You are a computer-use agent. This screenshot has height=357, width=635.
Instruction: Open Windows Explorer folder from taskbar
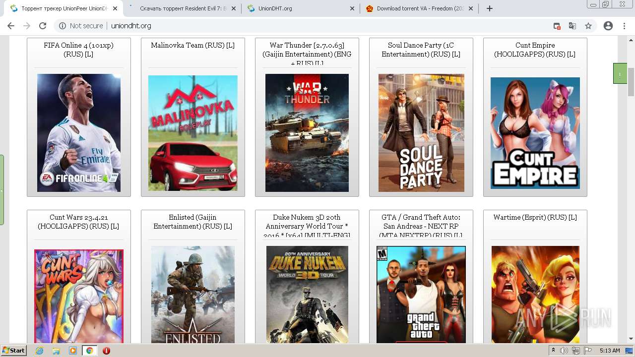tap(56, 351)
